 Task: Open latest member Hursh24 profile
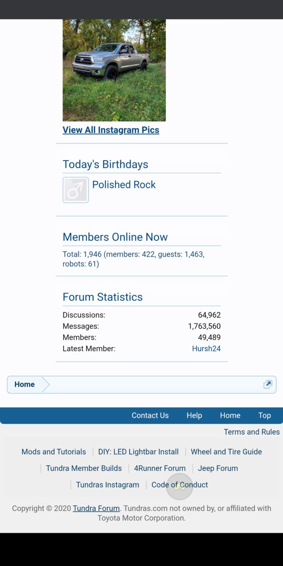[206, 348]
